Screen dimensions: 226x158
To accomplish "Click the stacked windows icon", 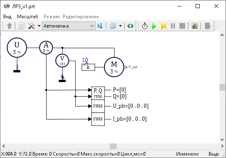I will (x=113, y=26).
